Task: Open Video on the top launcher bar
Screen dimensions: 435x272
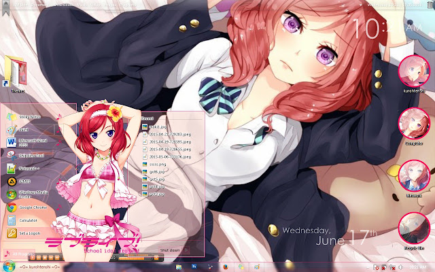Action: click(x=95, y=5)
